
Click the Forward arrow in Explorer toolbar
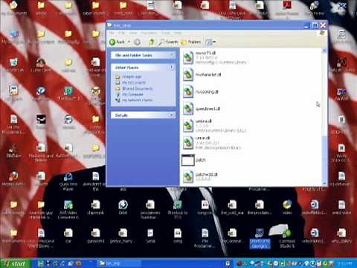click(x=137, y=42)
